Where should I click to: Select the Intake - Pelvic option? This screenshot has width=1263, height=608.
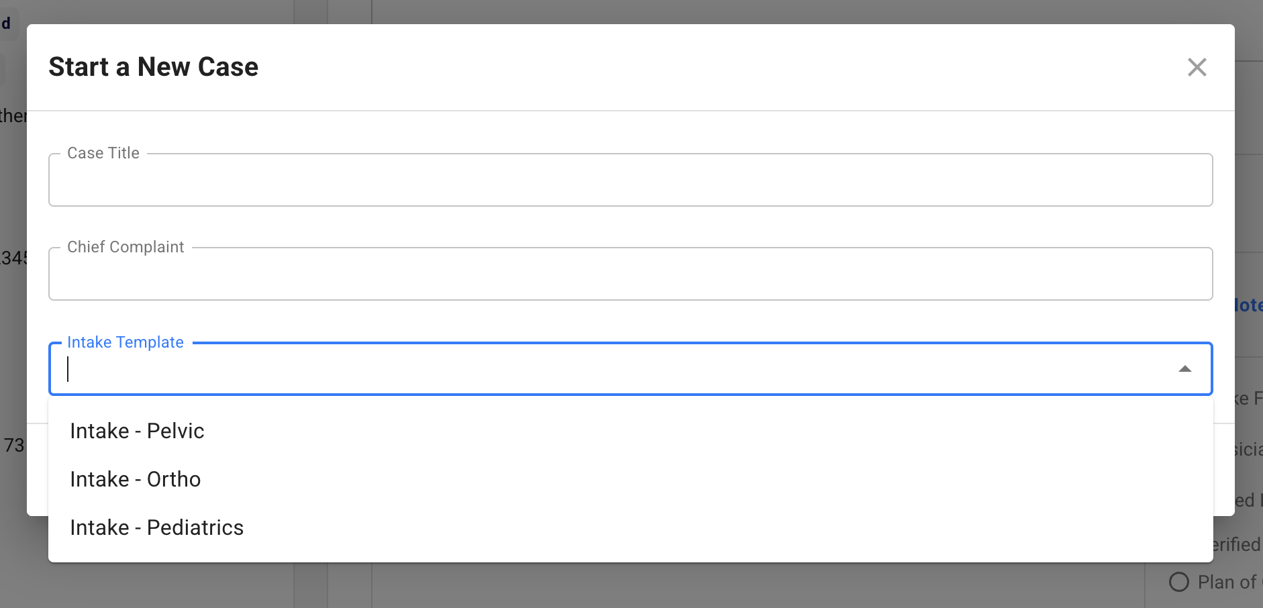click(137, 431)
